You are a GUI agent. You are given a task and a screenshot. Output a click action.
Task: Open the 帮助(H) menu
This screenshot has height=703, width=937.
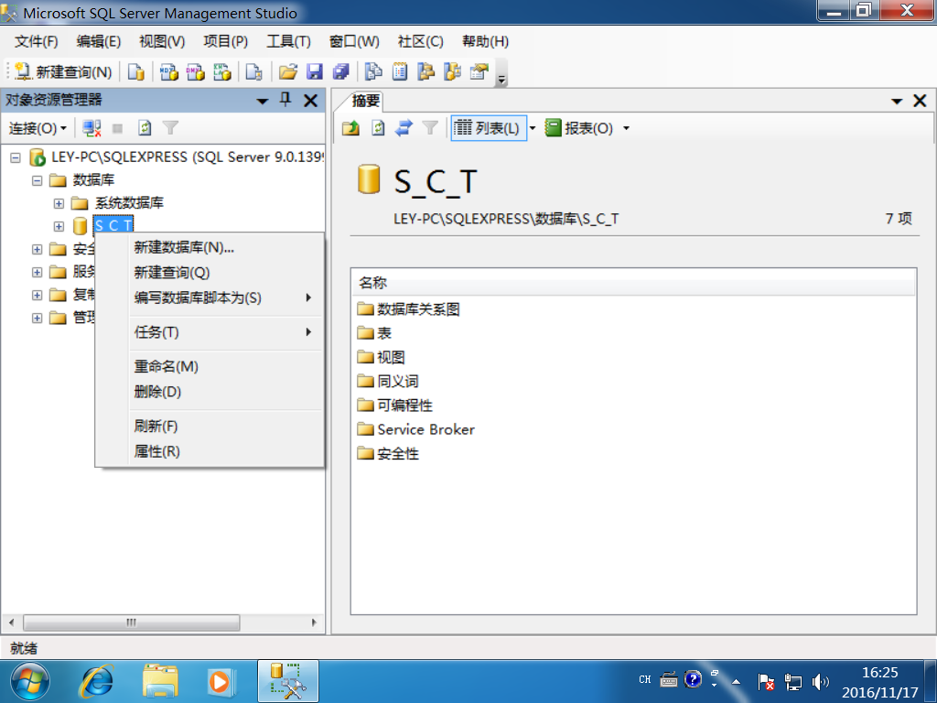(485, 41)
